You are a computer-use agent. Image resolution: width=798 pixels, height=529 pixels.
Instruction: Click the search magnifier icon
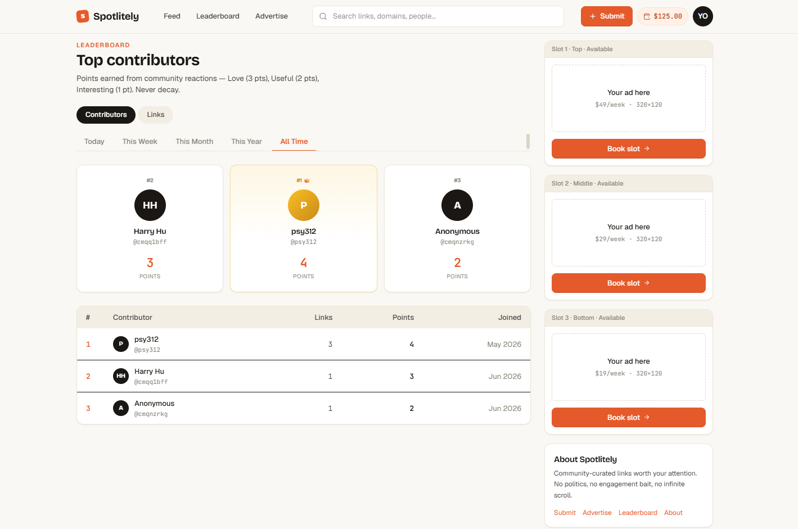coord(323,16)
